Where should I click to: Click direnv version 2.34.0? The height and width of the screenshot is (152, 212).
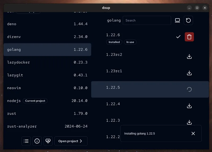click(x=81, y=37)
